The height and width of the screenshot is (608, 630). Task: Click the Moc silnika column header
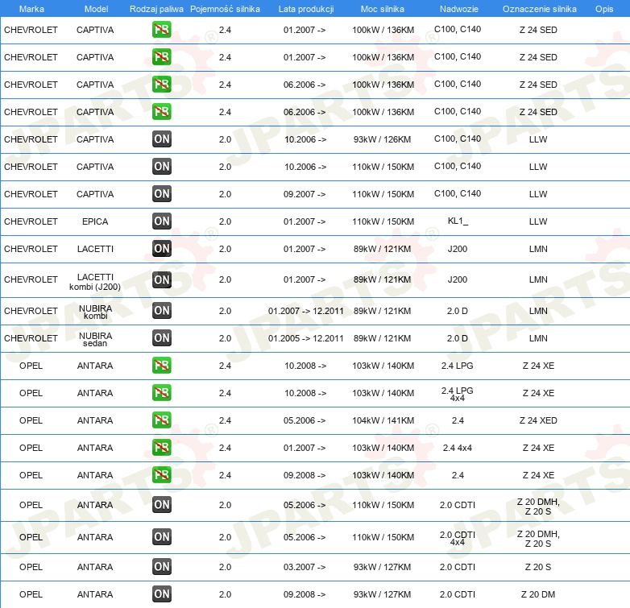click(383, 9)
